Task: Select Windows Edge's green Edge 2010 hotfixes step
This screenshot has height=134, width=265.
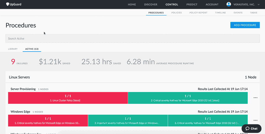Action: click(208, 120)
